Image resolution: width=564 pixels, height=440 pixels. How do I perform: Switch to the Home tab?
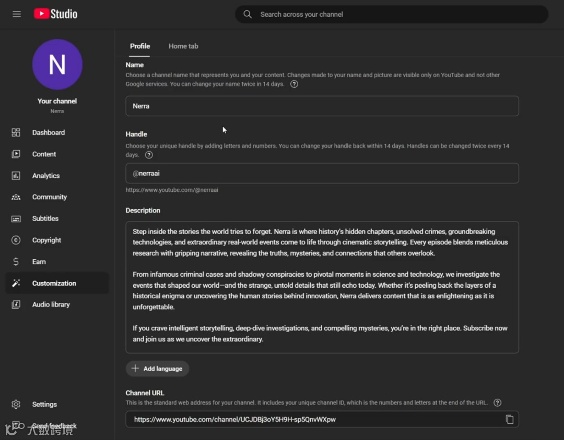[183, 46]
